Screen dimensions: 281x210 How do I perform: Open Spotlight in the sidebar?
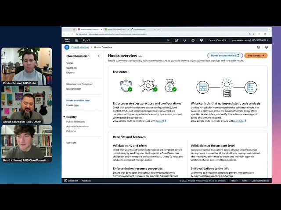pyautogui.click(x=71, y=143)
